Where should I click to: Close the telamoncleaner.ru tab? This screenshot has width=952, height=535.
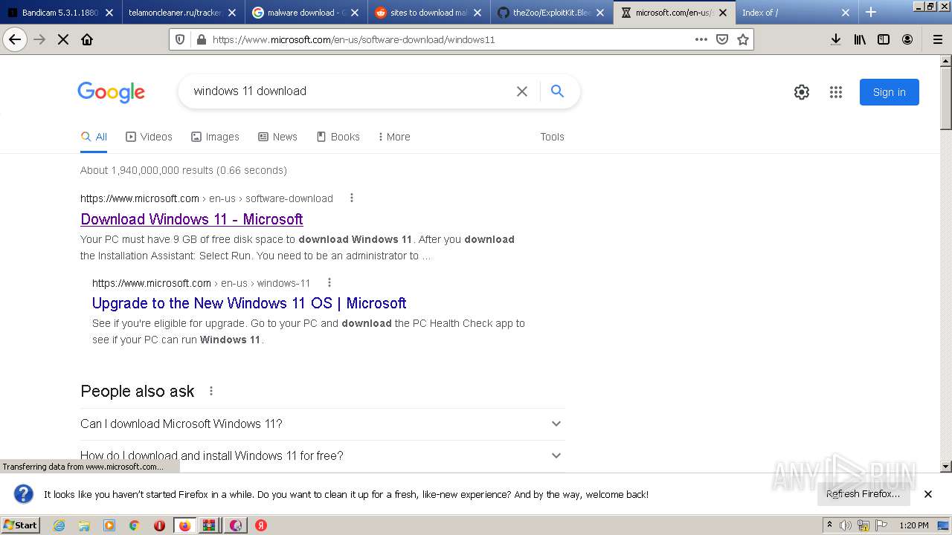pyautogui.click(x=232, y=13)
